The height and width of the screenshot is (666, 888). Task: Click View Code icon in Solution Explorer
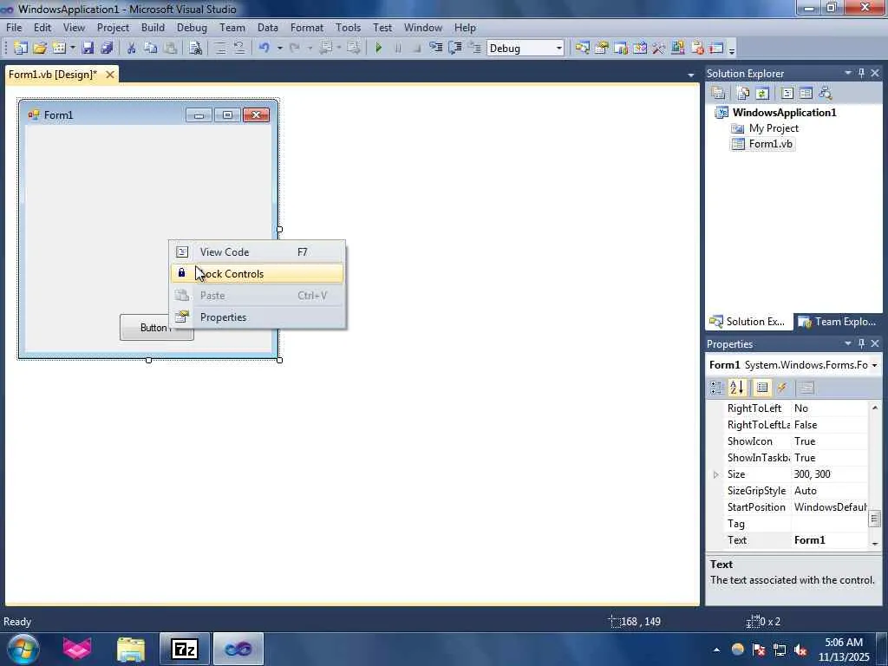(787, 93)
